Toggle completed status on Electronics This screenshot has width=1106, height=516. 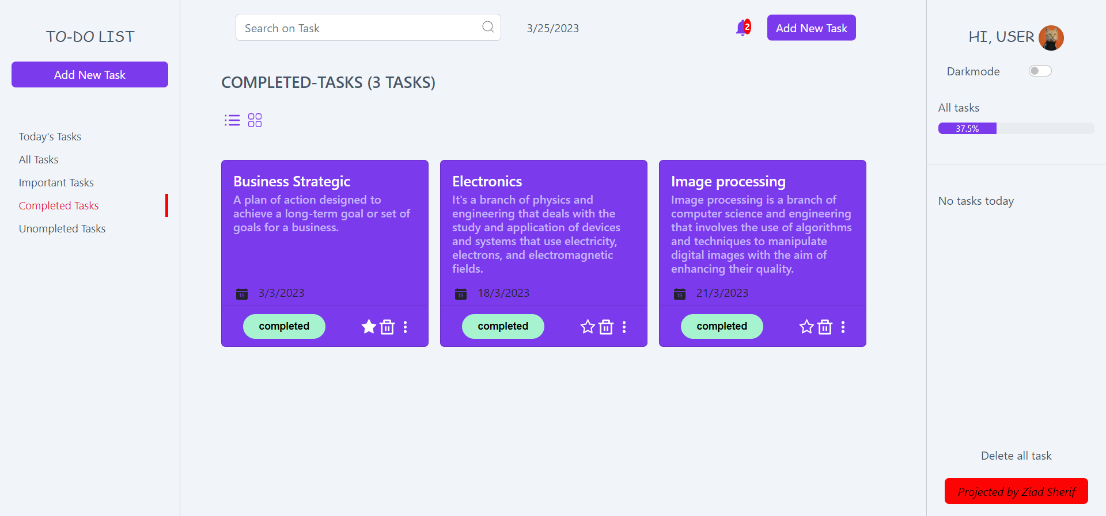click(x=503, y=326)
